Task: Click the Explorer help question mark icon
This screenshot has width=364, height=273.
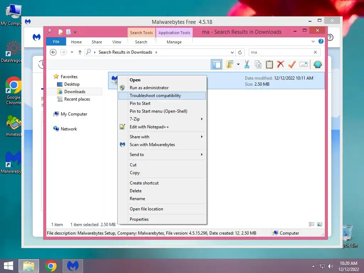Action: pyautogui.click(x=321, y=41)
